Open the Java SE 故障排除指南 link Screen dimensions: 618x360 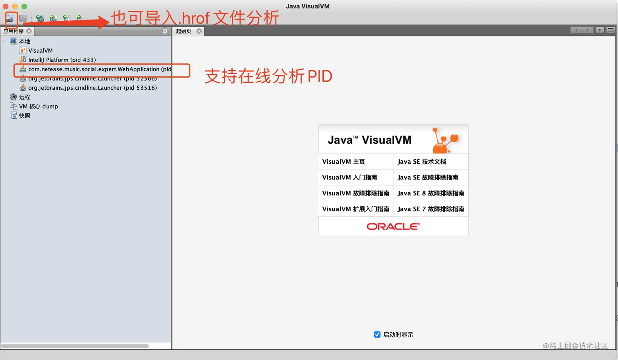pos(428,178)
